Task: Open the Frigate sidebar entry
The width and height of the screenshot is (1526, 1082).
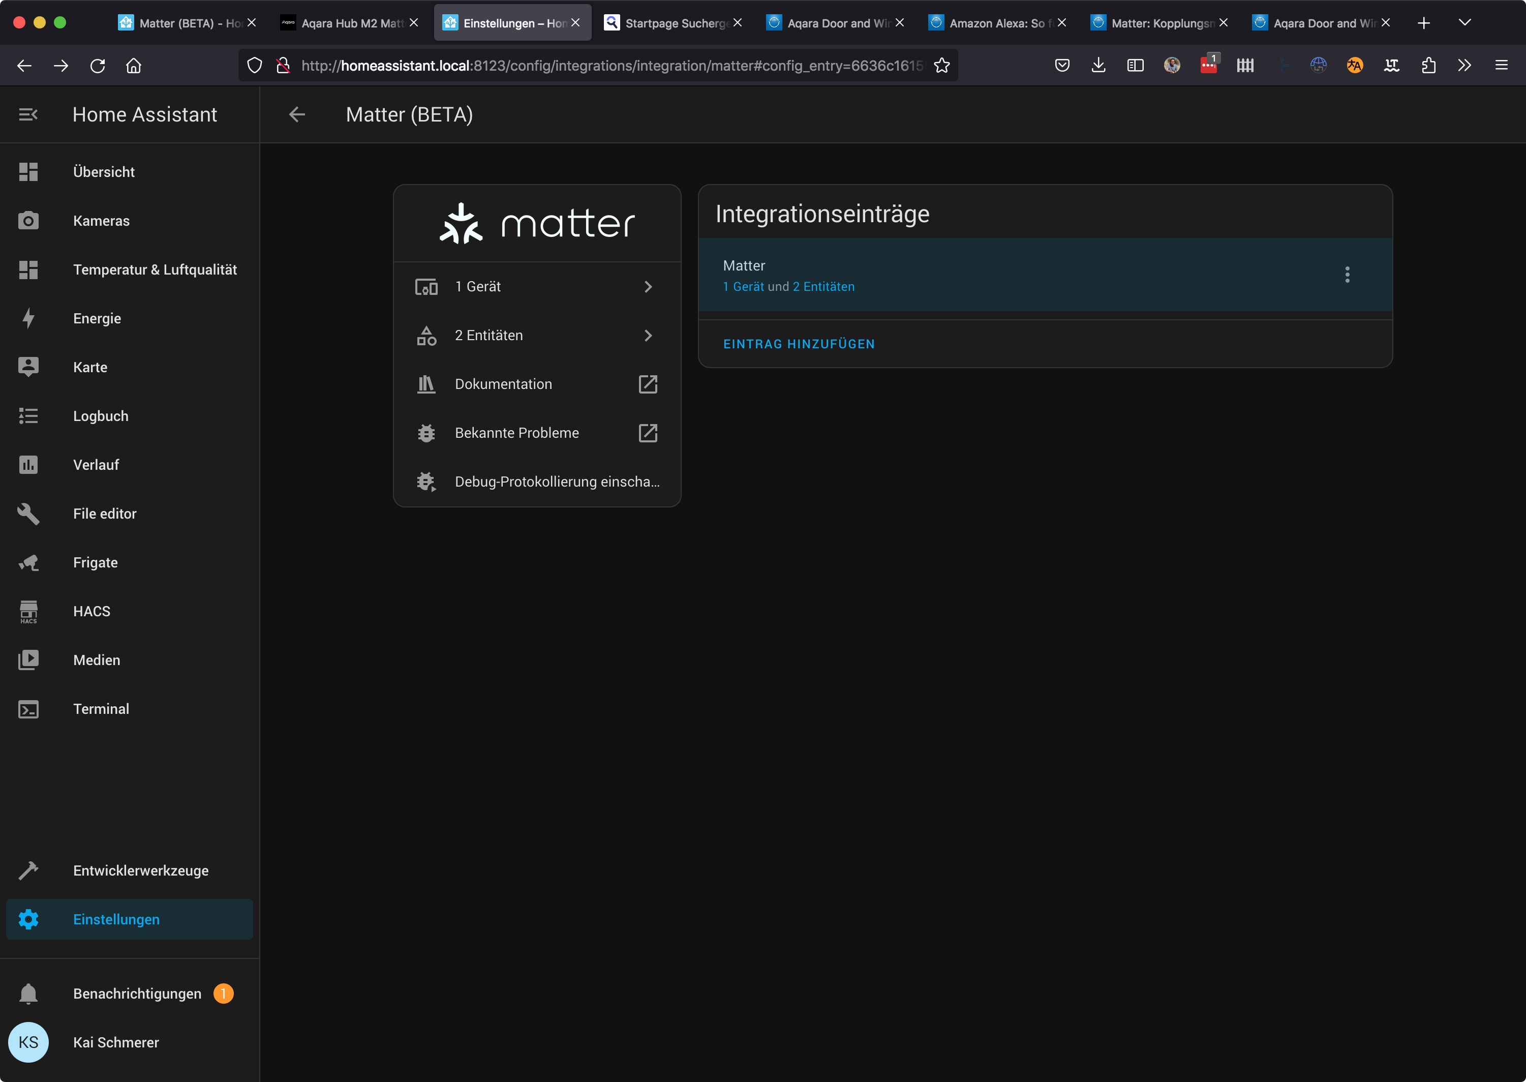Action: [x=95, y=562]
